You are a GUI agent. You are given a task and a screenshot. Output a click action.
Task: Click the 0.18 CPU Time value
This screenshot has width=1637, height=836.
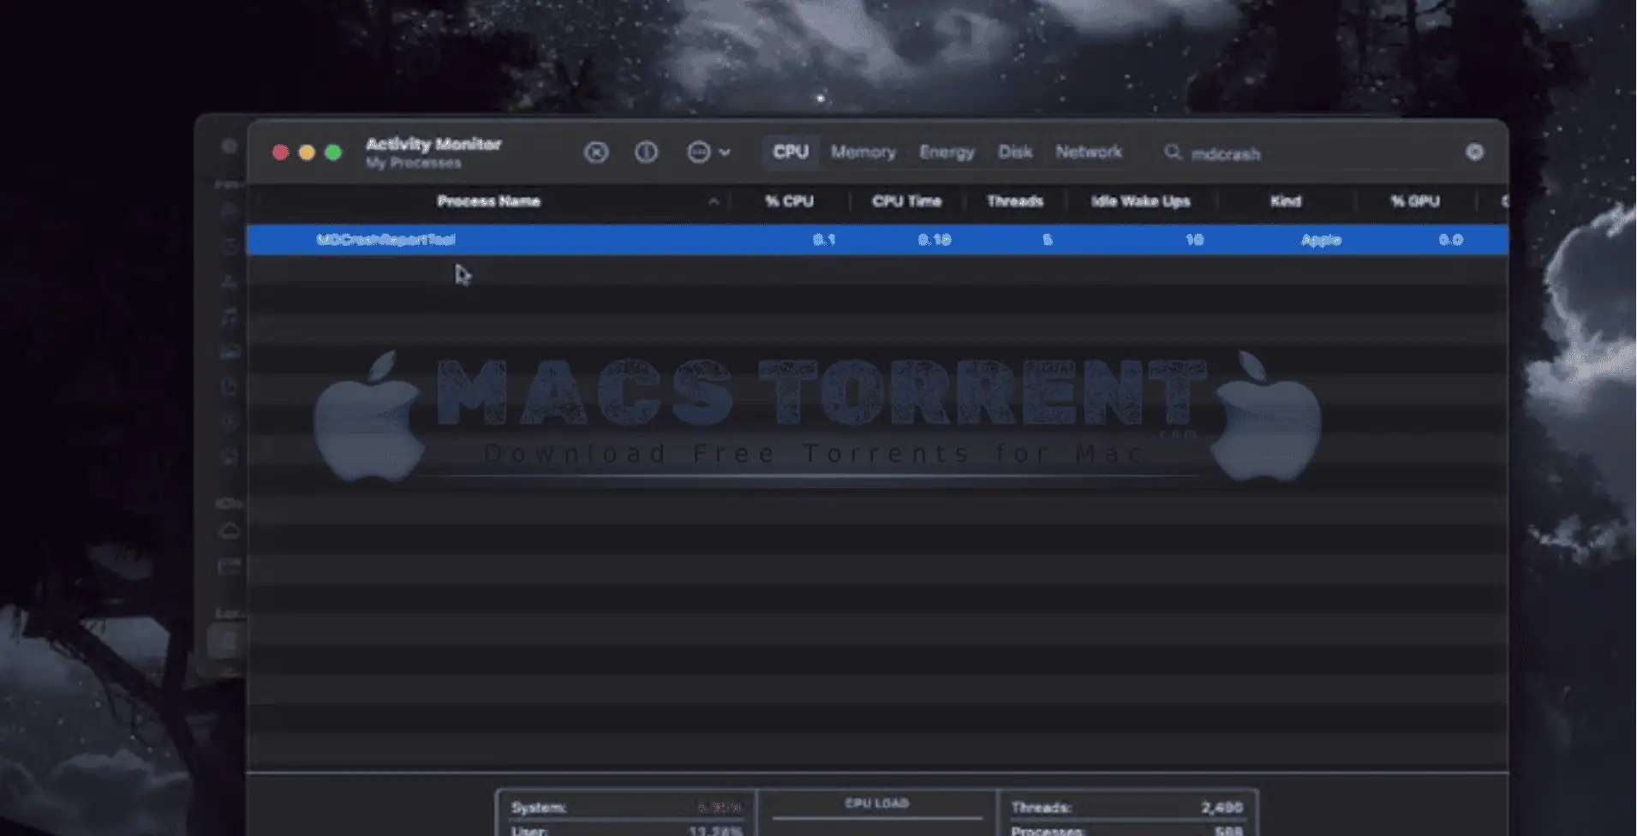point(935,240)
